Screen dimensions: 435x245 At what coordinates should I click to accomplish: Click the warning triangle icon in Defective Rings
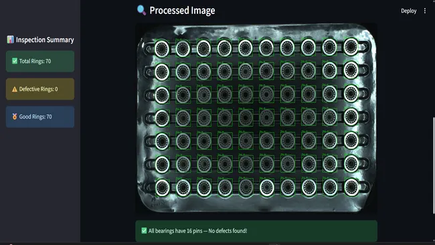[x=15, y=89]
